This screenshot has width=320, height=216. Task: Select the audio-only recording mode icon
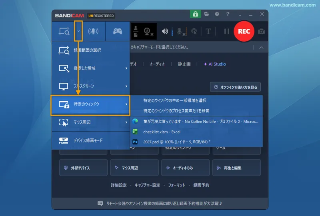[93, 31]
